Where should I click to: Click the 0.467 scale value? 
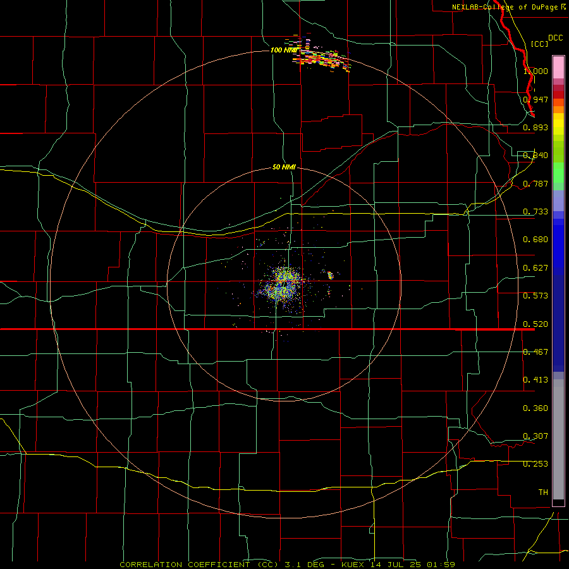coord(535,352)
